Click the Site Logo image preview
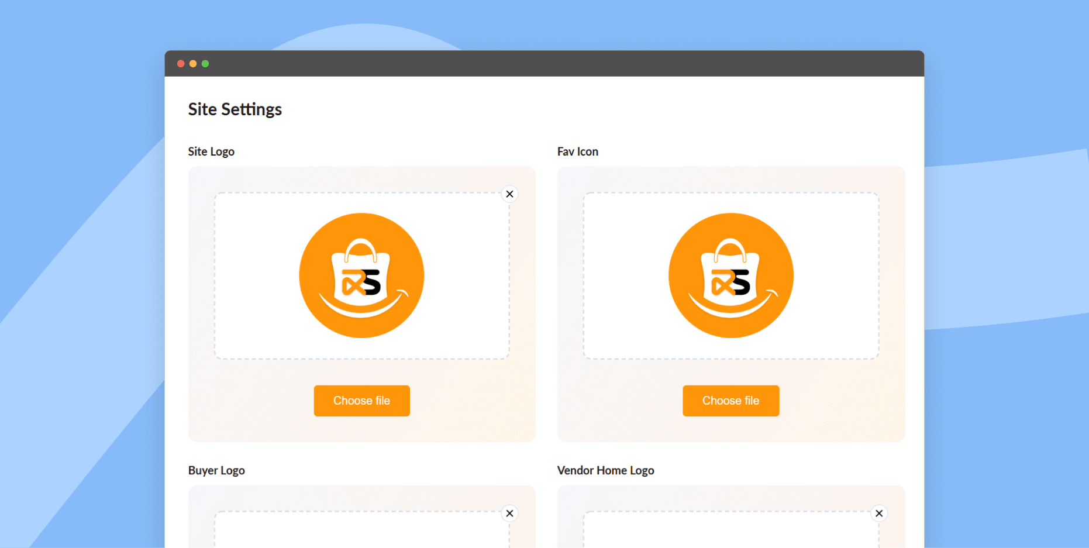This screenshot has height=548, width=1089. 361,275
